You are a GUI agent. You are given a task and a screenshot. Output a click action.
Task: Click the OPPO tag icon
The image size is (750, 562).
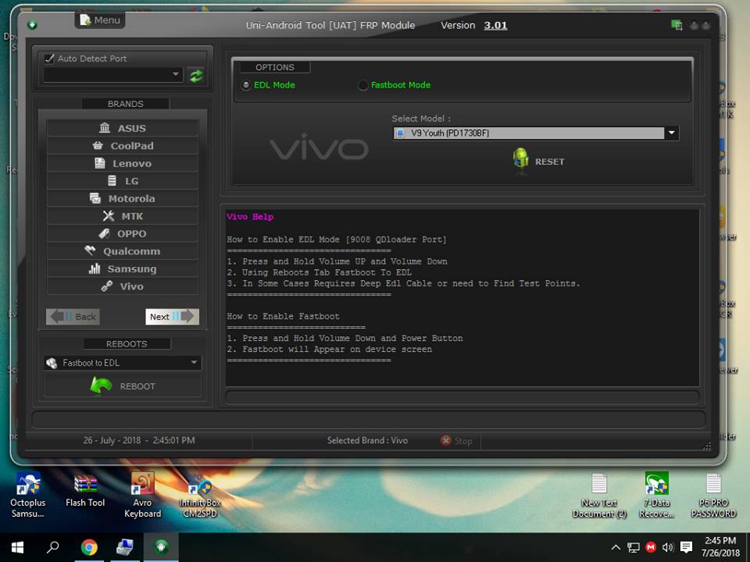104,233
